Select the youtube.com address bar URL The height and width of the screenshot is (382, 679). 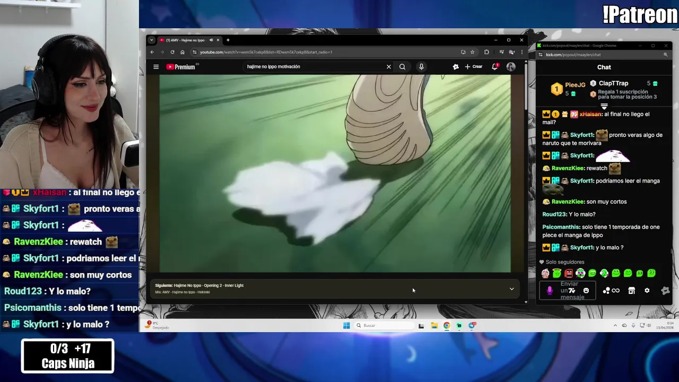pyautogui.click(x=266, y=52)
